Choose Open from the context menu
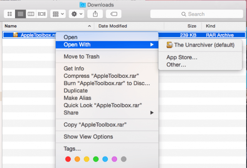Image resolution: width=247 pixels, height=168 pixels. 107,38
